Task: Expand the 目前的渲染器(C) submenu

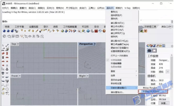Action: click(x=122, y=88)
